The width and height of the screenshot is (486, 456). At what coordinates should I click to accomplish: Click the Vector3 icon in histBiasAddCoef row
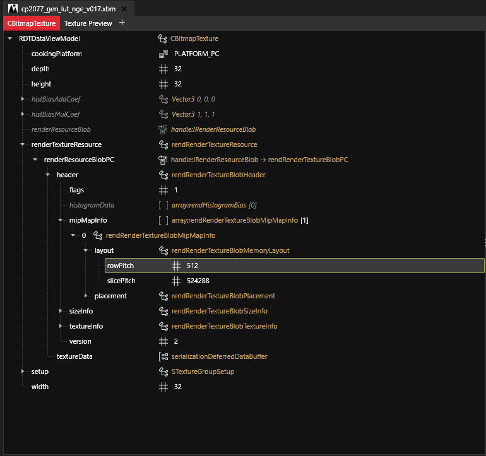163,100
